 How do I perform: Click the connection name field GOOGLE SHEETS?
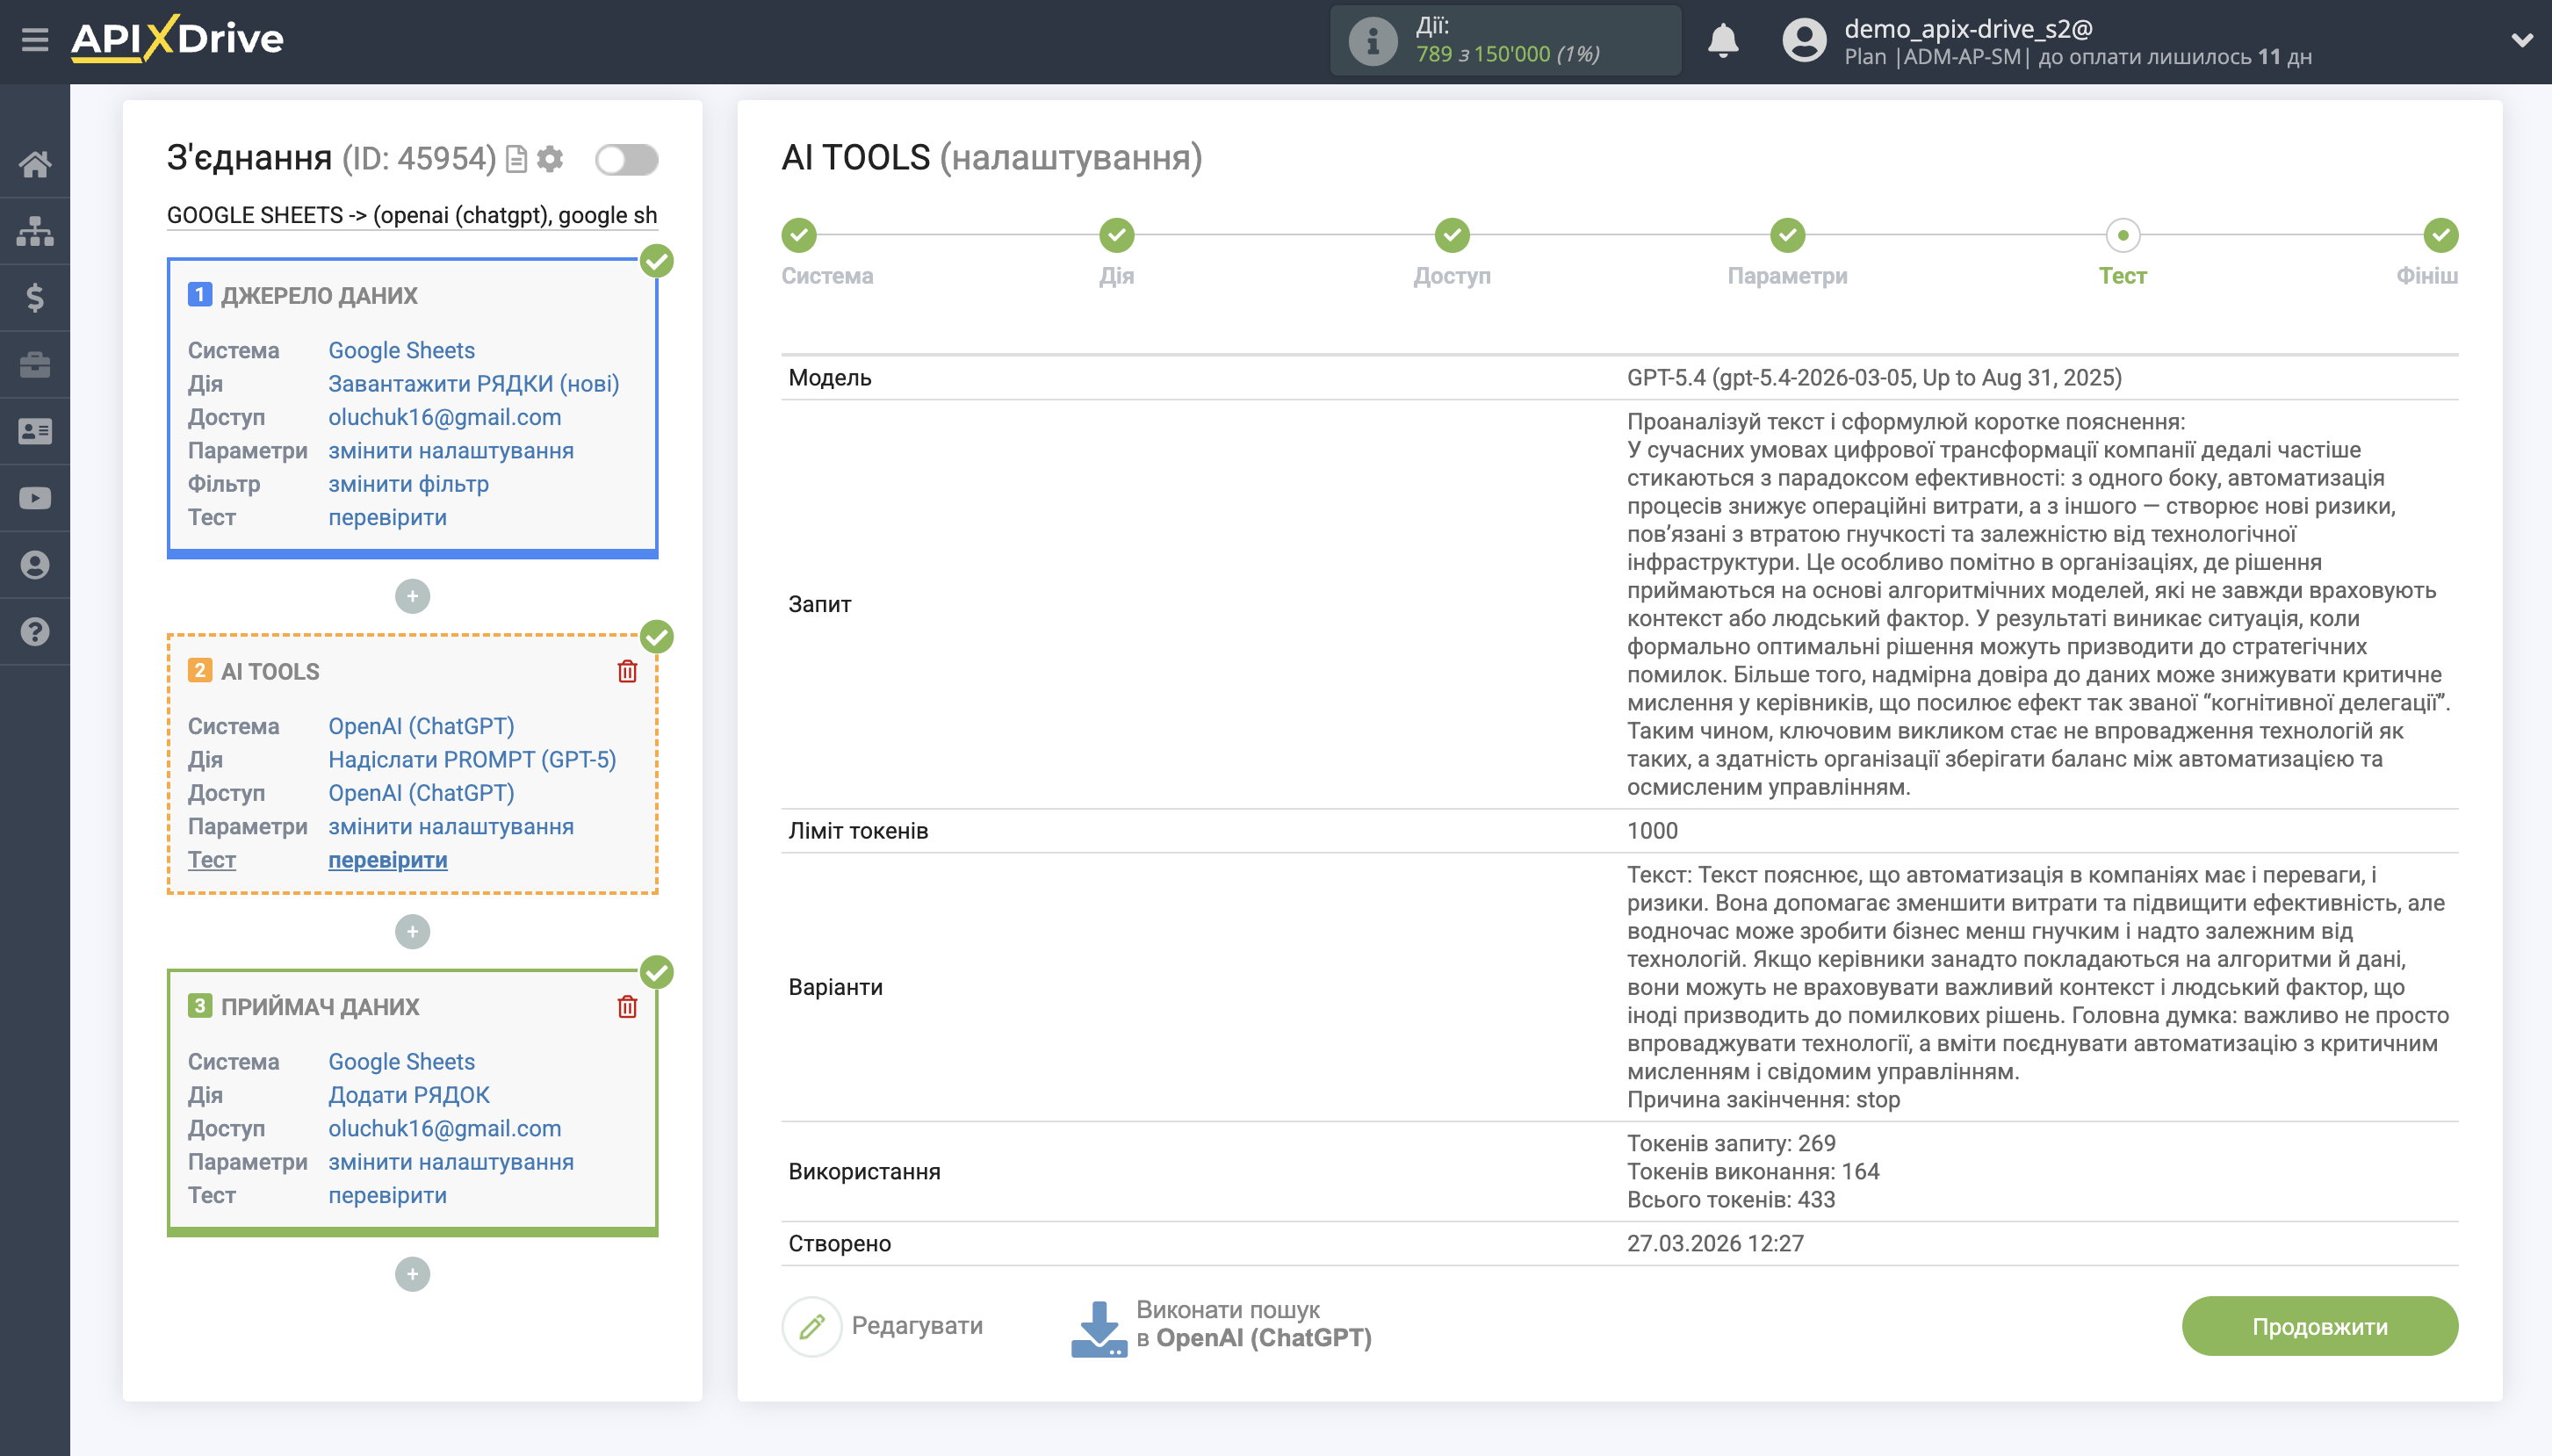coord(412,214)
